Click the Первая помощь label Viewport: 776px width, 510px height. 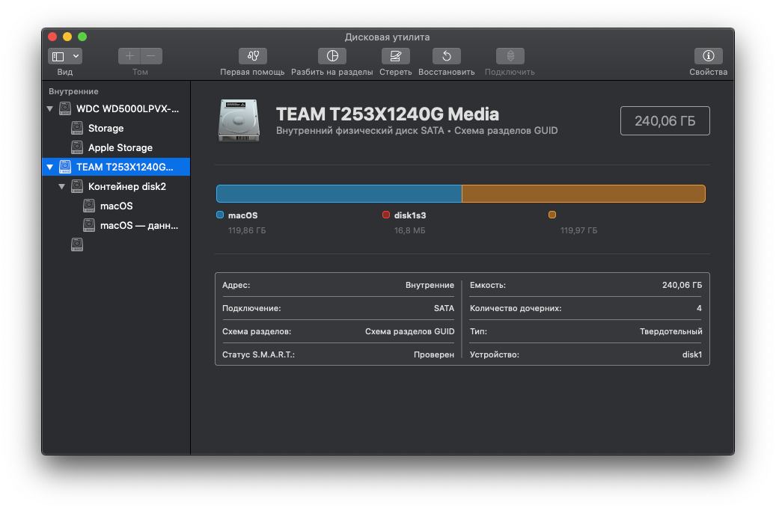coord(252,72)
